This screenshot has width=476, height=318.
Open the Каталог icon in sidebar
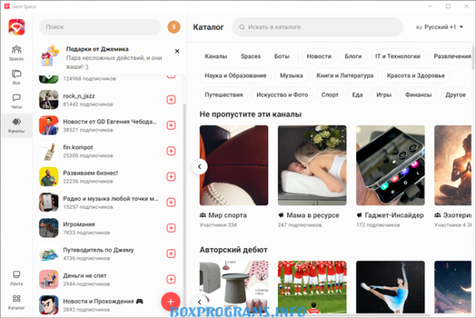[16, 301]
